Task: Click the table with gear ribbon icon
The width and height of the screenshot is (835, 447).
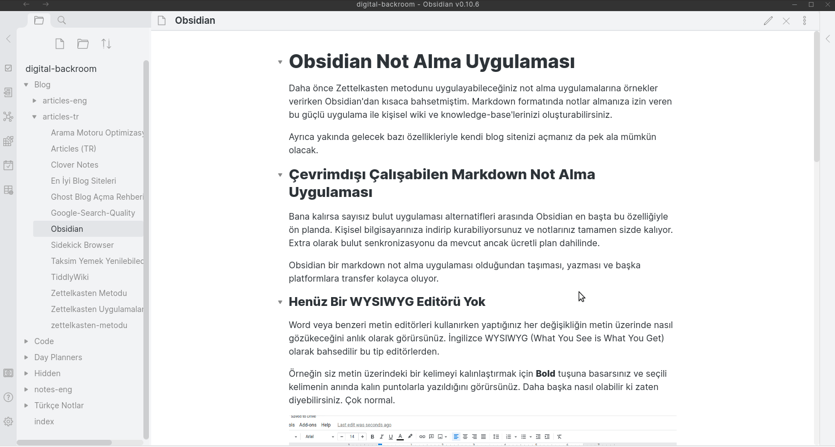Action: pos(8,190)
